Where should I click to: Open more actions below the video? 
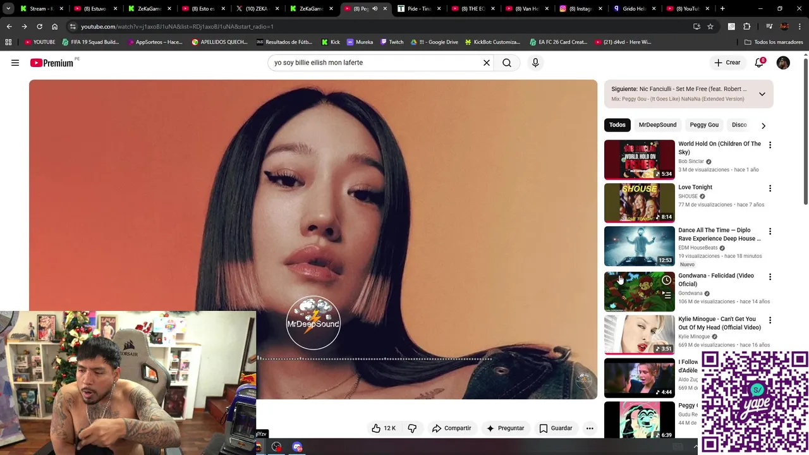590,428
